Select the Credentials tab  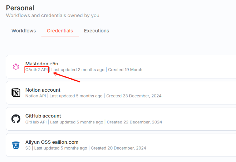tap(60, 31)
